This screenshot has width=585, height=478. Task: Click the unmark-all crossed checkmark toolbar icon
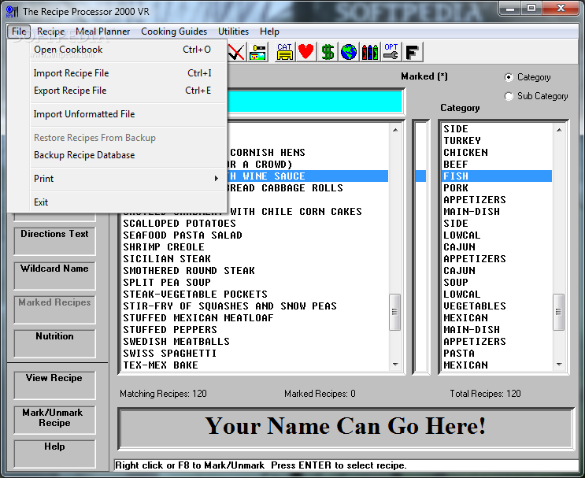236,52
